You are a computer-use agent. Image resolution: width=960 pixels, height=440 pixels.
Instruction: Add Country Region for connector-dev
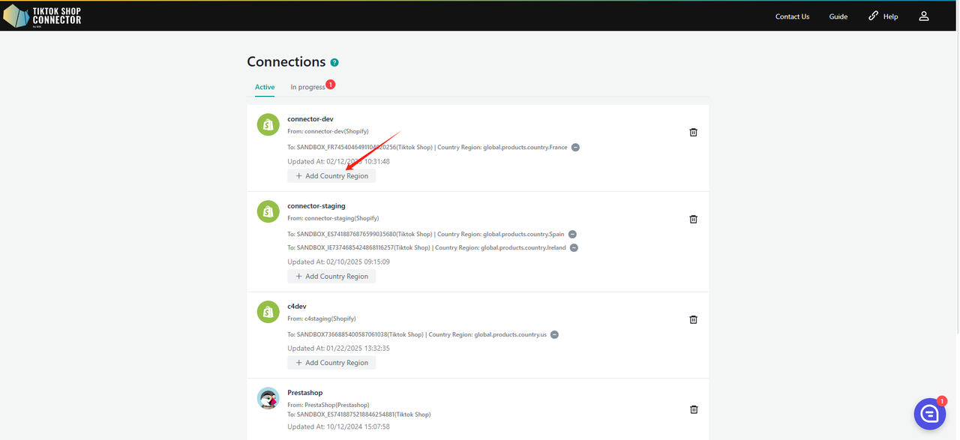tap(331, 176)
